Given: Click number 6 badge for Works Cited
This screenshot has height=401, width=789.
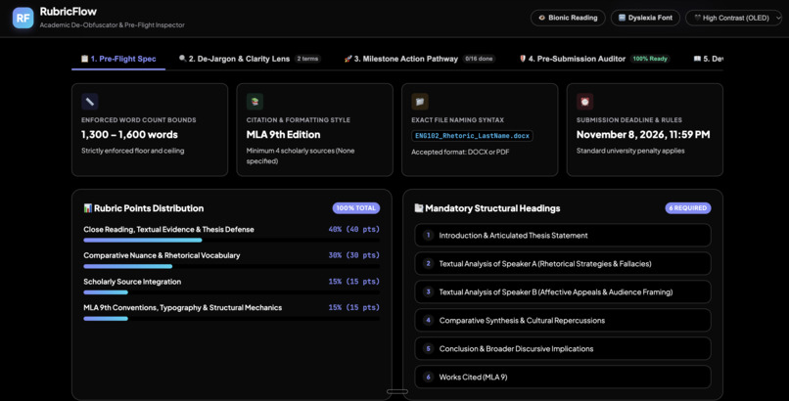Looking at the screenshot, I should point(428,377).
